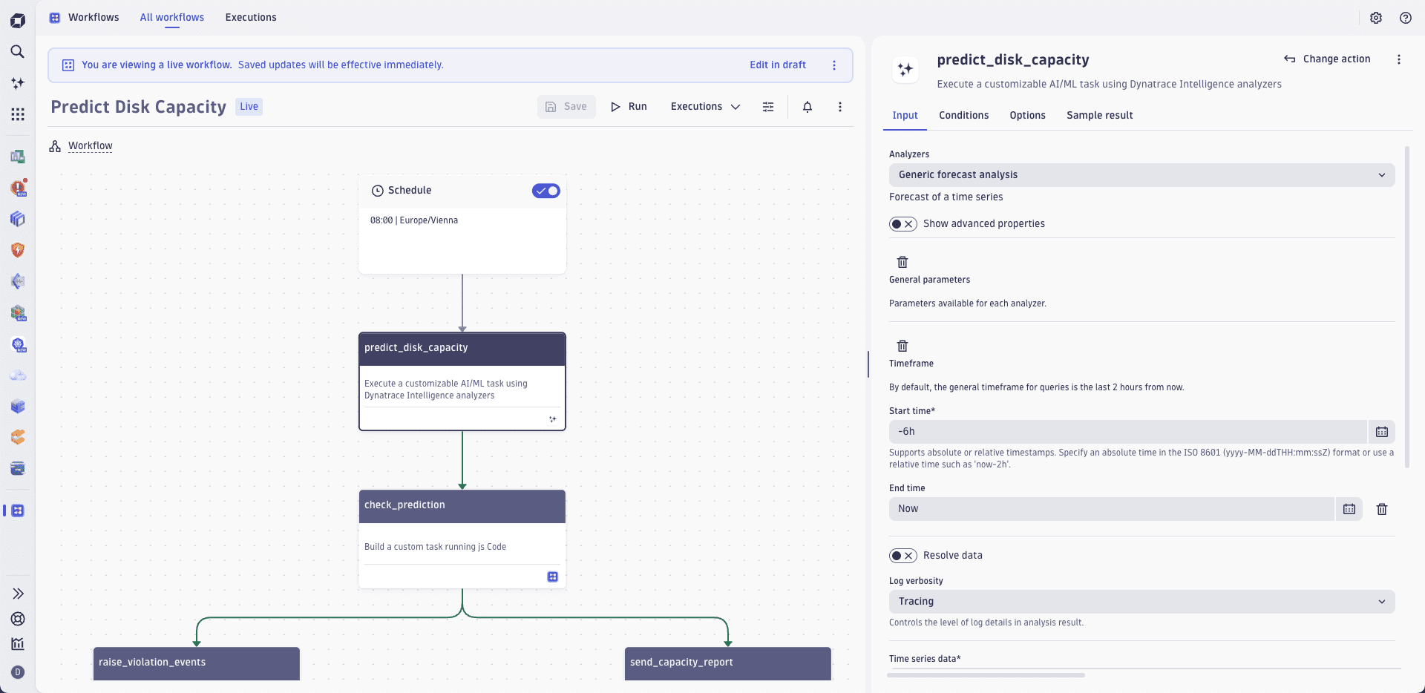Screen dimensions: 1425x693
Task: Click the Dynatrace logo in top left corner
Action: coord(18,20)
